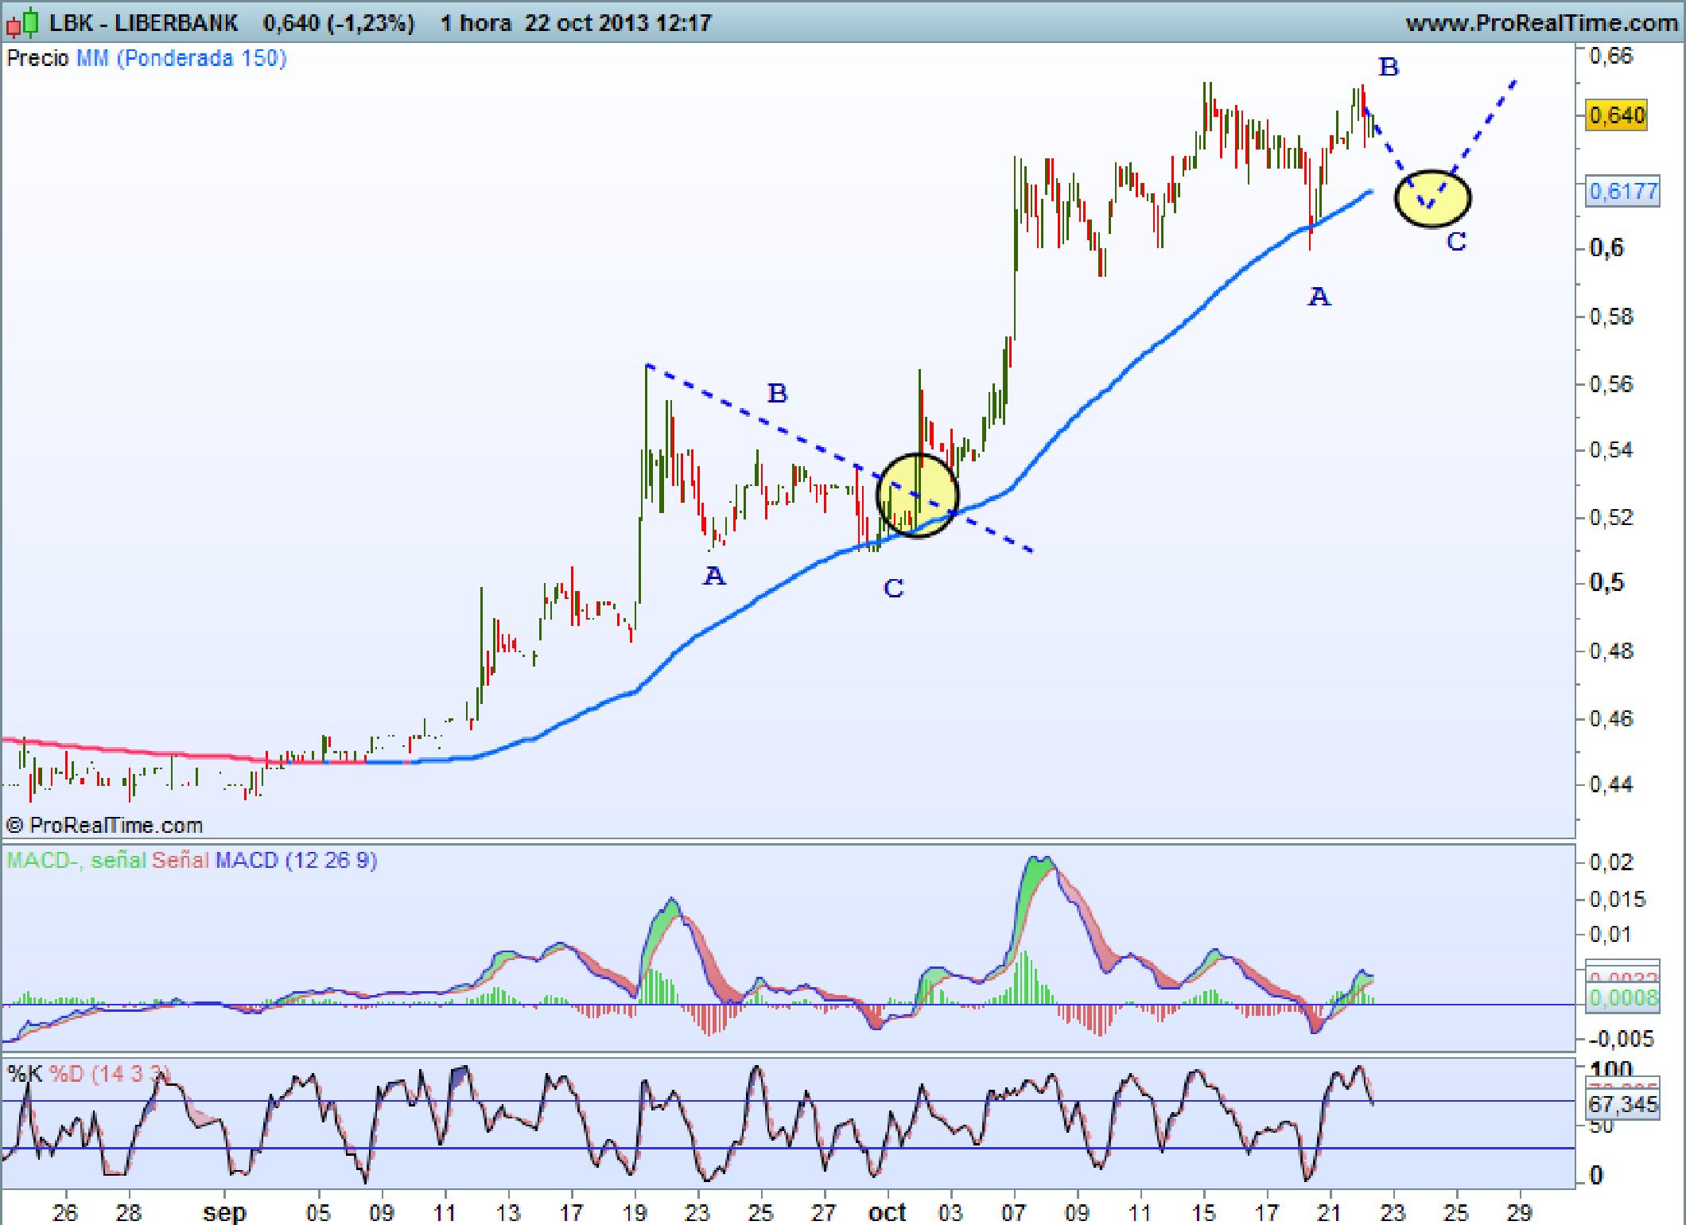Click the Precio label in chart legend
This screenshot has height=1225, width=1686.
(x=37, y=59)
